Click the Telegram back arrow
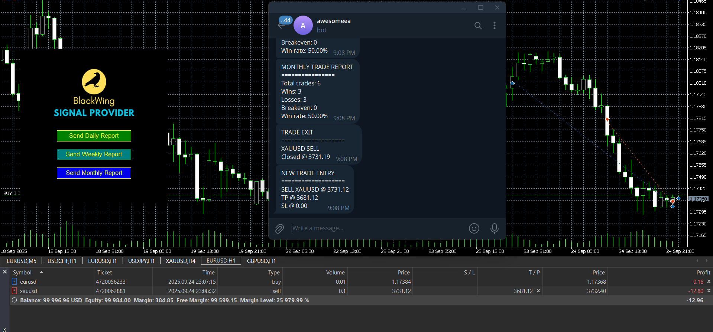 [x=281, y=25]
